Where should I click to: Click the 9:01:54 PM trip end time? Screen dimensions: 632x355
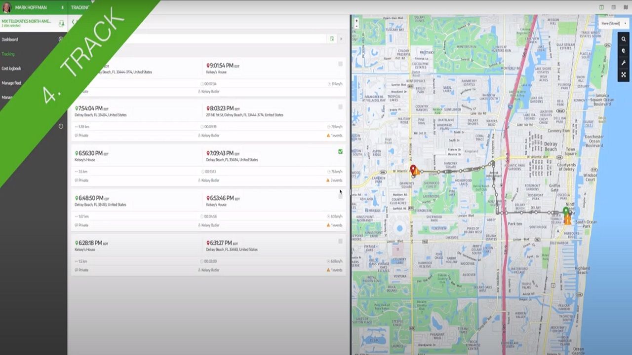coord(222,66)
